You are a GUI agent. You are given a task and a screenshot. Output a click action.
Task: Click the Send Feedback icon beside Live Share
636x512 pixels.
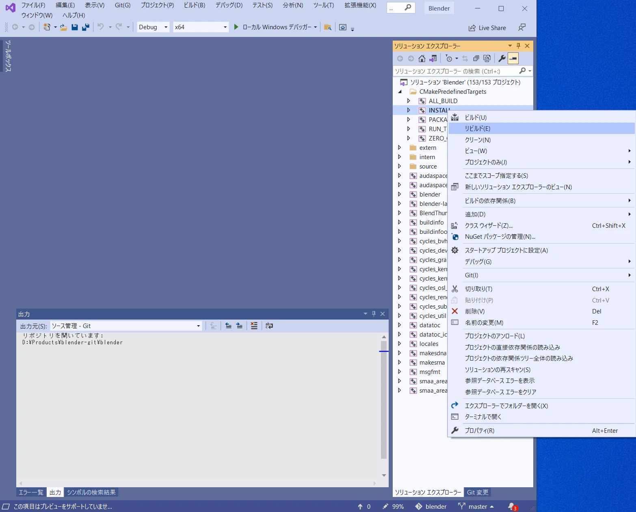tap(522, 27)
